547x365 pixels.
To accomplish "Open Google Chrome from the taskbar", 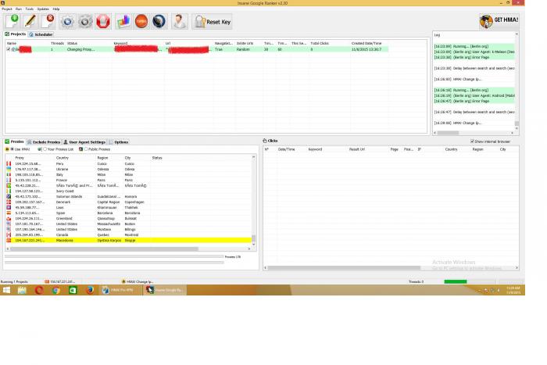I will tap(55, 290).
